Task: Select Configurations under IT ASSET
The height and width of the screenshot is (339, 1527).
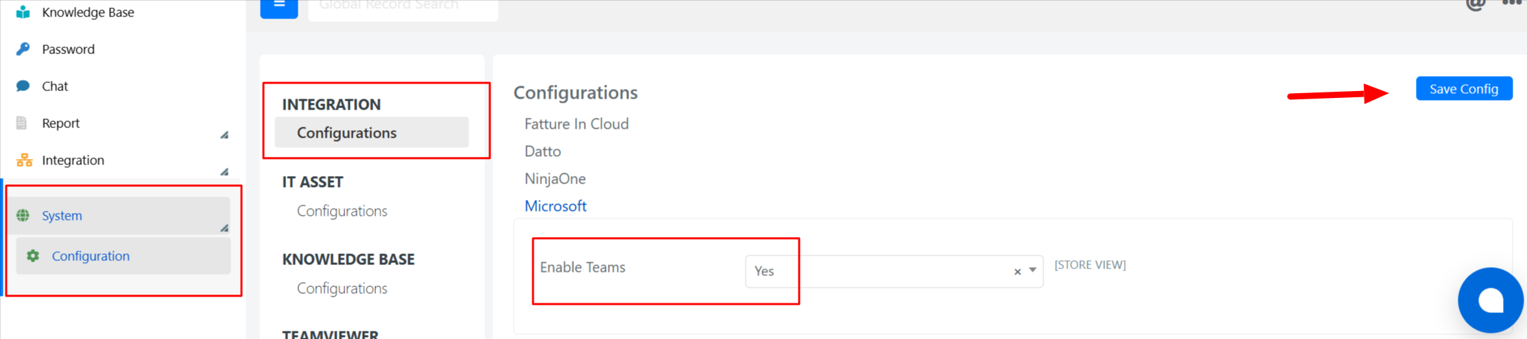Action: (342, 211)
